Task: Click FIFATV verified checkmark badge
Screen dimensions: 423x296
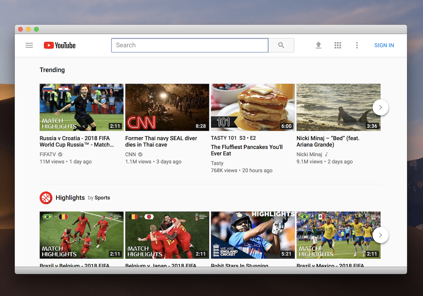Action: point(60,155)
